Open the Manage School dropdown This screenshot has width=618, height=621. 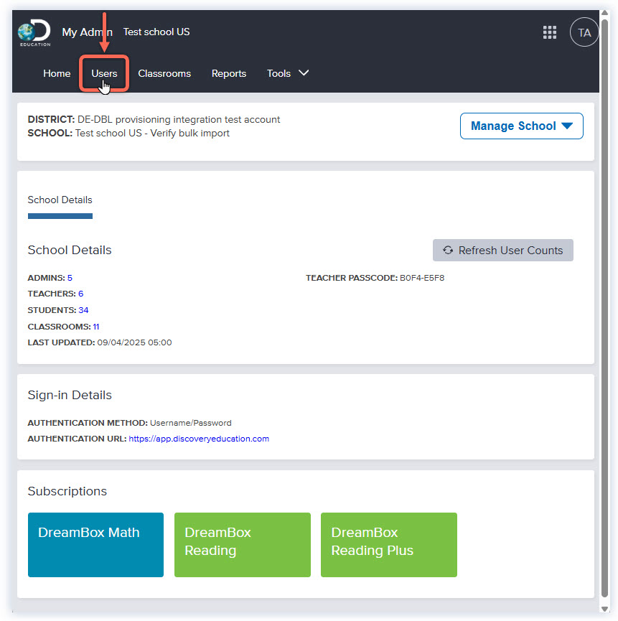click(x=521, y=126)
